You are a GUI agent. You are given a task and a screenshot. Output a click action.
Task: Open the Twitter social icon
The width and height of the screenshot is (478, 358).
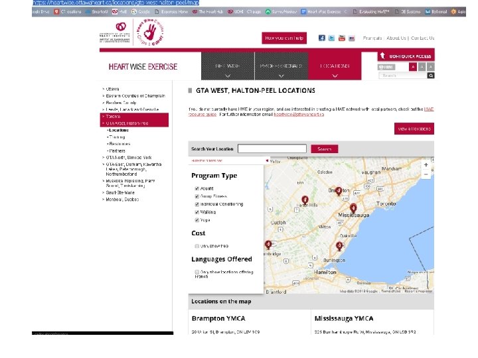(331, 38)
